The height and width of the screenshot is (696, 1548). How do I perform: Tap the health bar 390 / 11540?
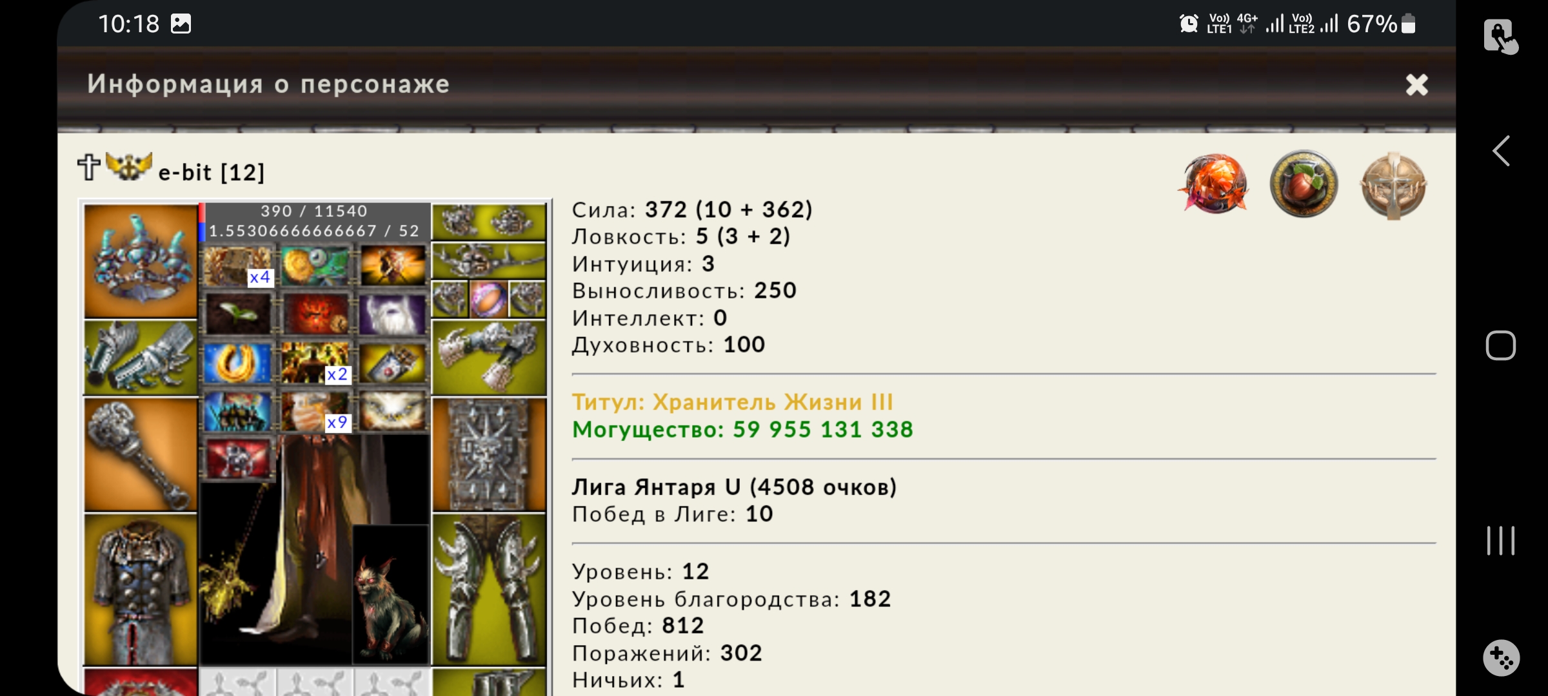click(314, 211)
